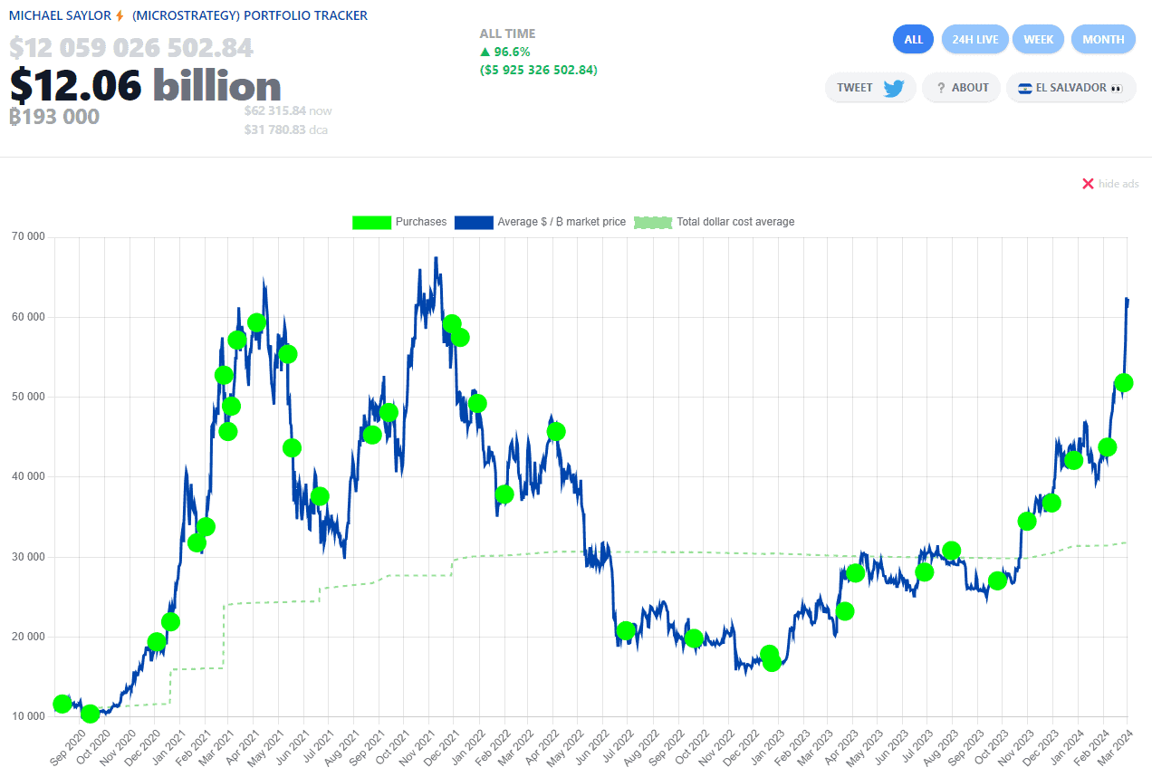The width and height of the screenshot is (1152, 777).
Task: Open the EL SALVADOR tracker
Action: [x=1070, y=88]
